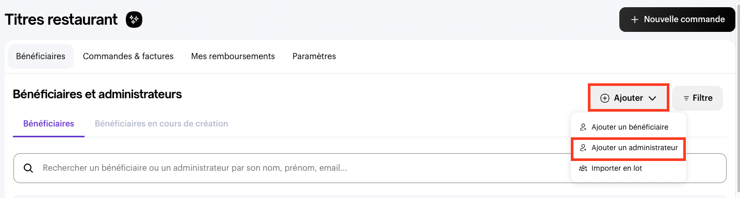Click the circled plus icon on Ajouter
The width and height of the screenshot is (740, 198).
605,98
